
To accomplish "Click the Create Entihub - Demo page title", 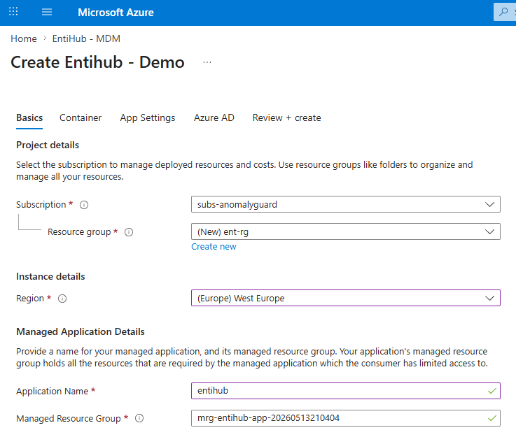I will click(x=97, y=62).
